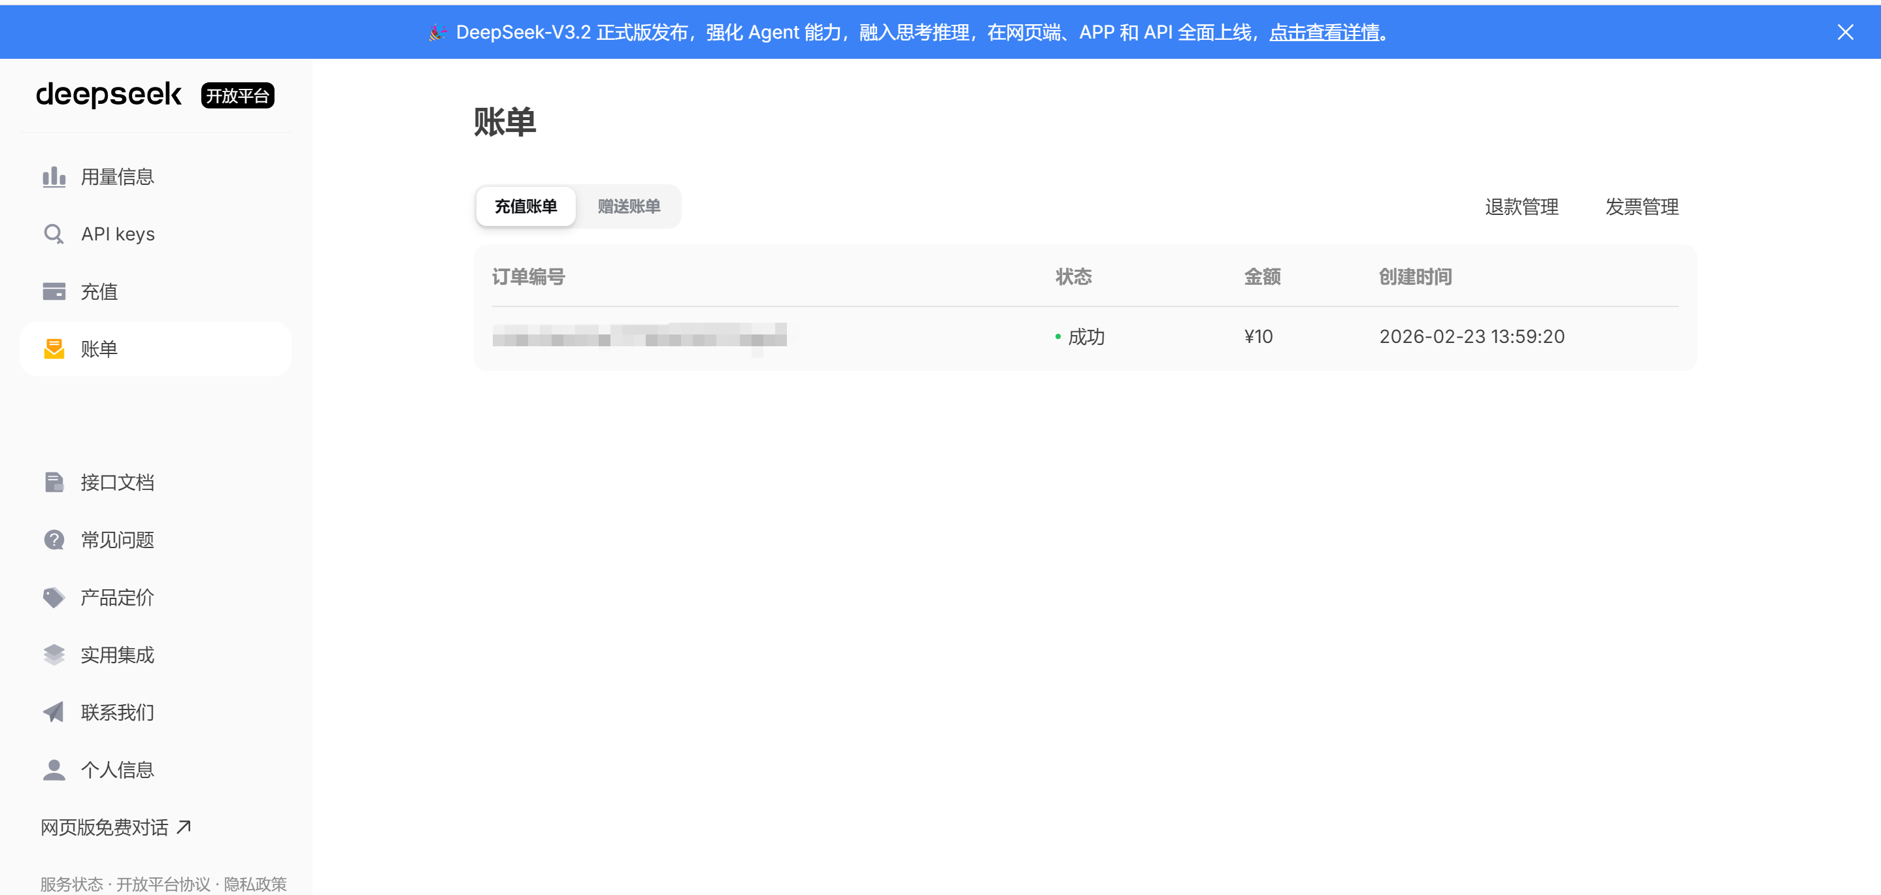
Task: Click the API keys magnifier icon
Action: pyautogui.click(x=54, y=235)
